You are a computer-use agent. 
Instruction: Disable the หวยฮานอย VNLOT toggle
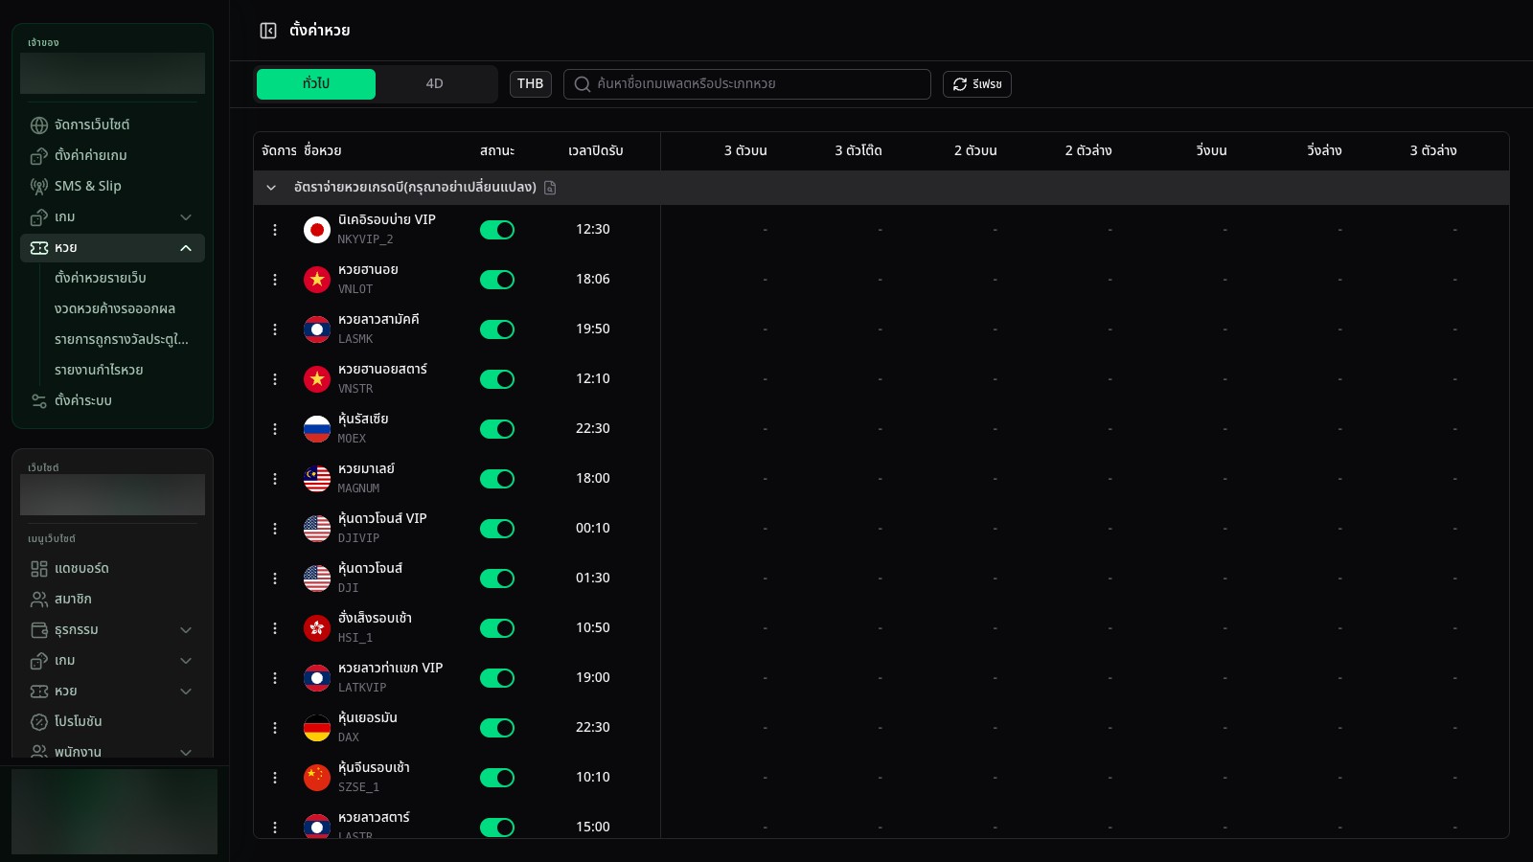pos(497,280)
